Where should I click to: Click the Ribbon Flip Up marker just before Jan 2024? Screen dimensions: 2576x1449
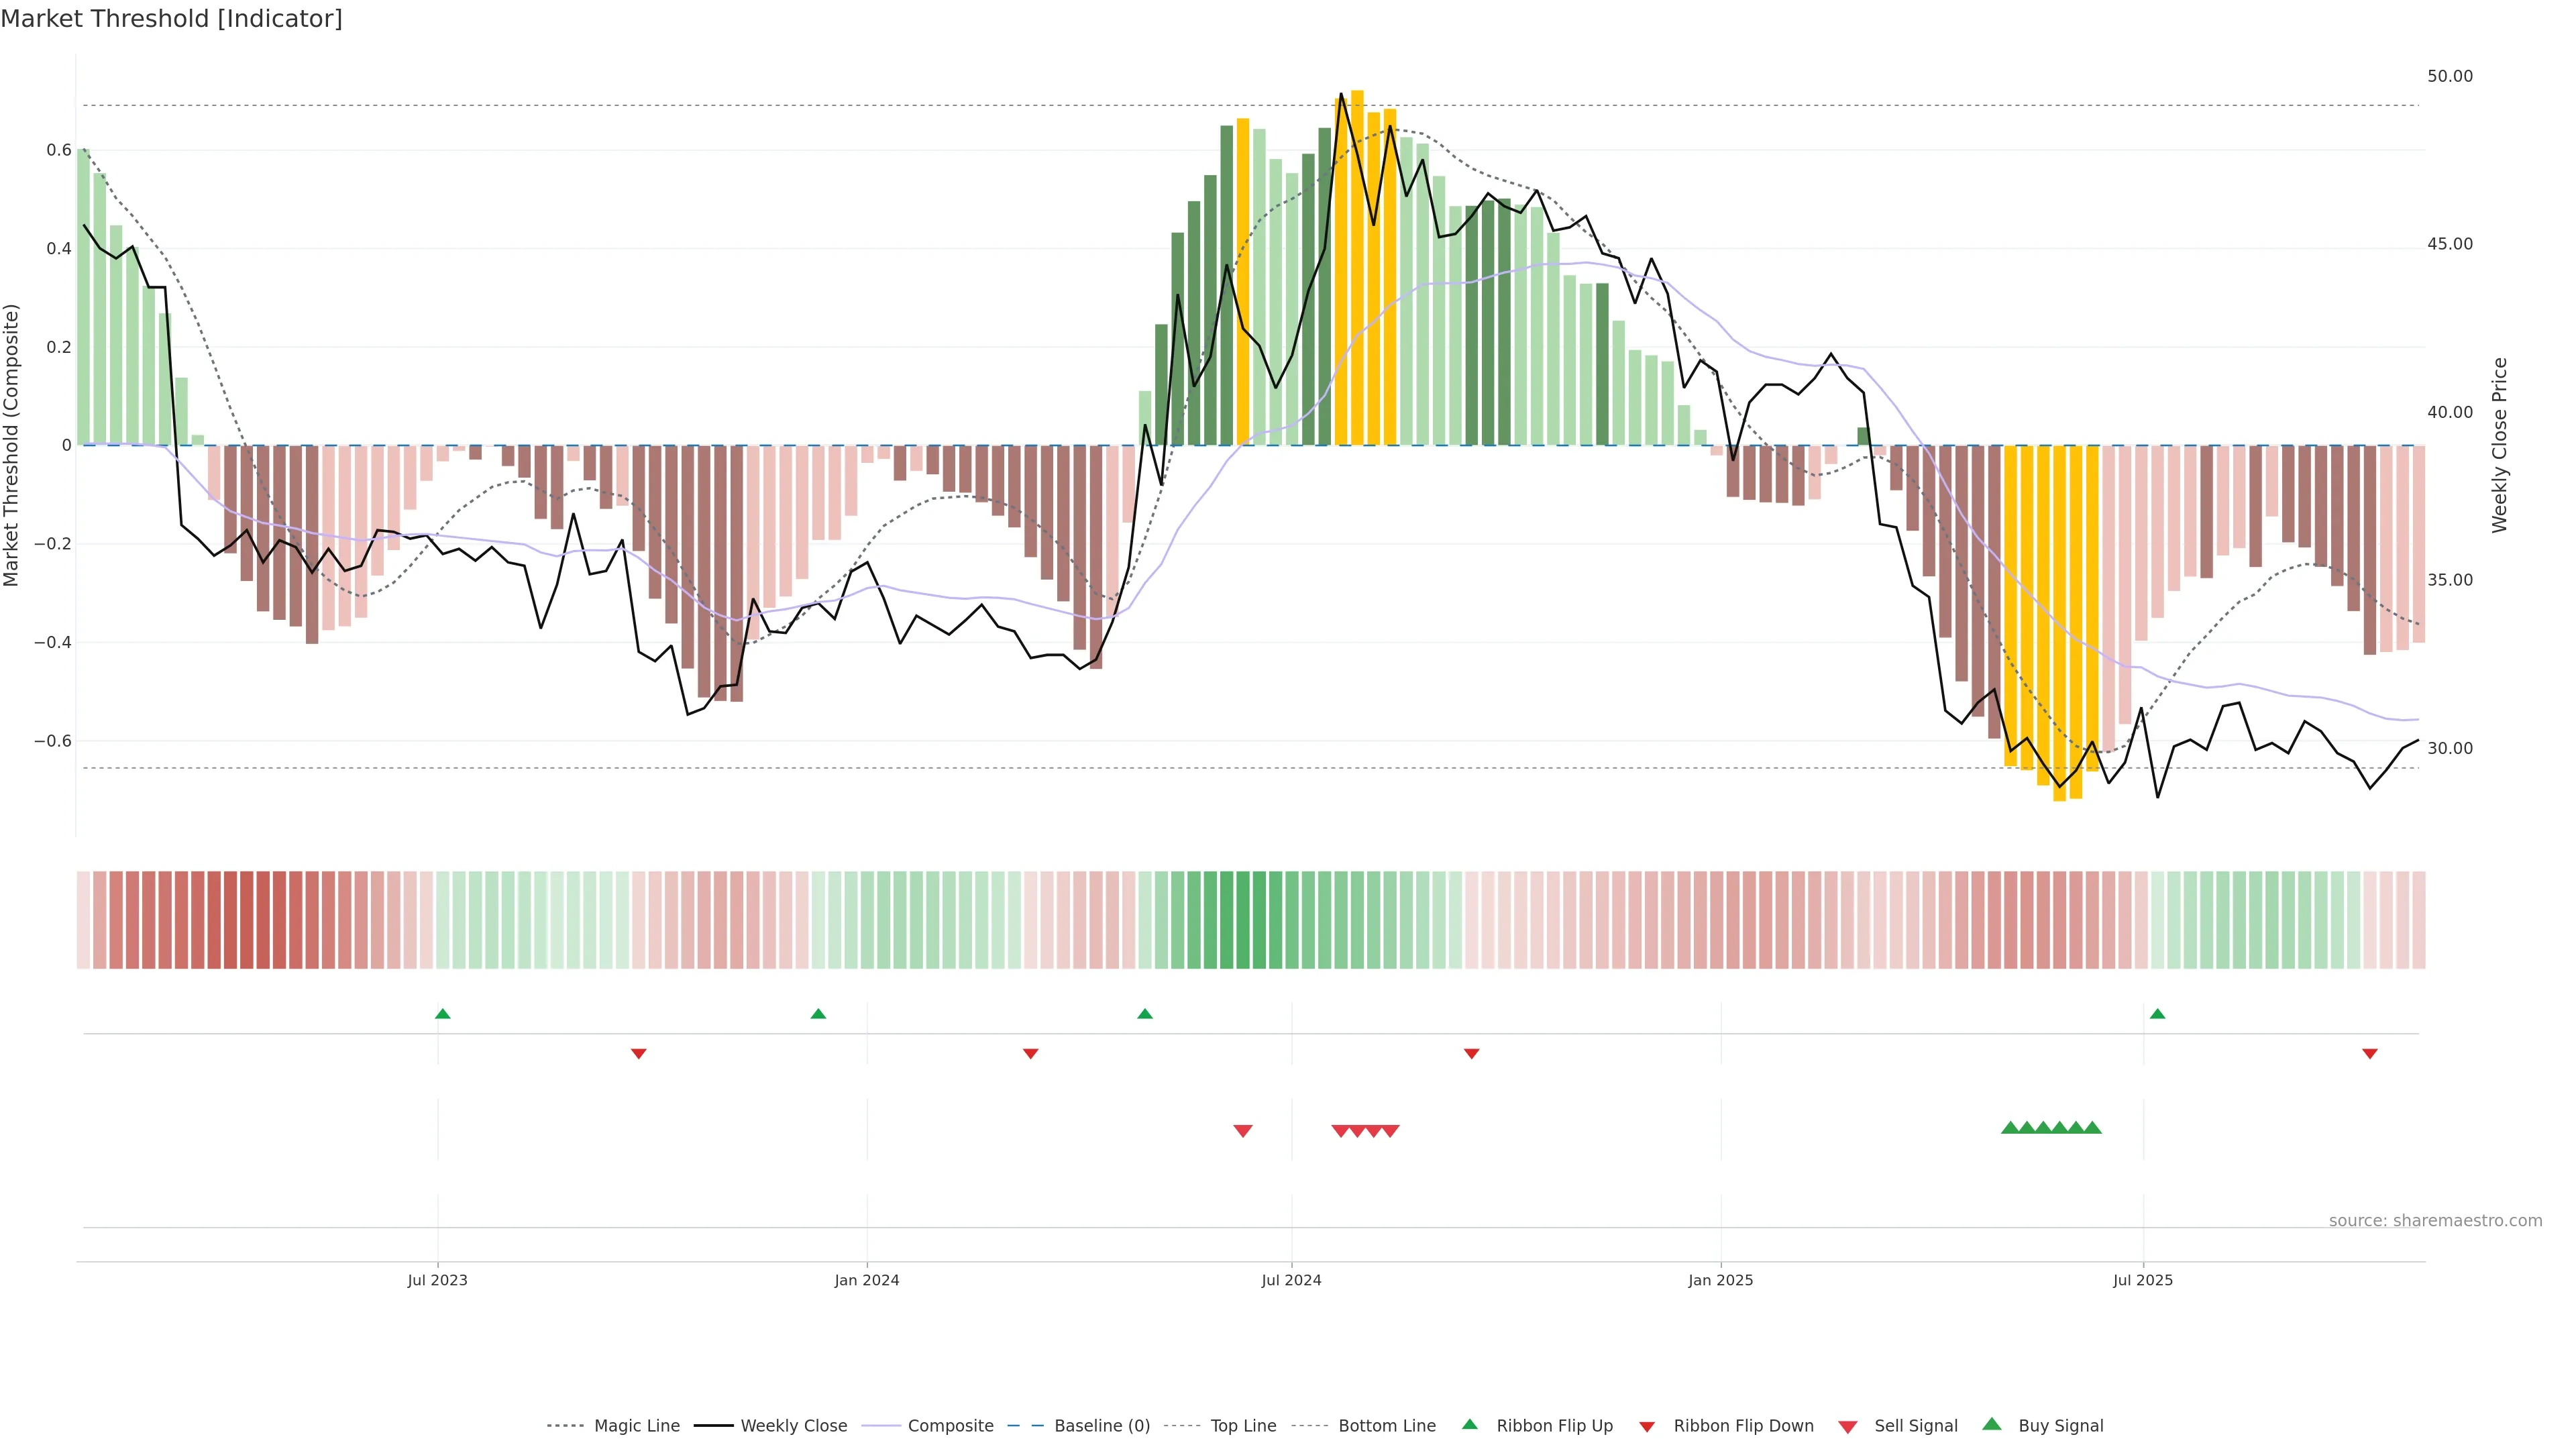pos(818,1014)
